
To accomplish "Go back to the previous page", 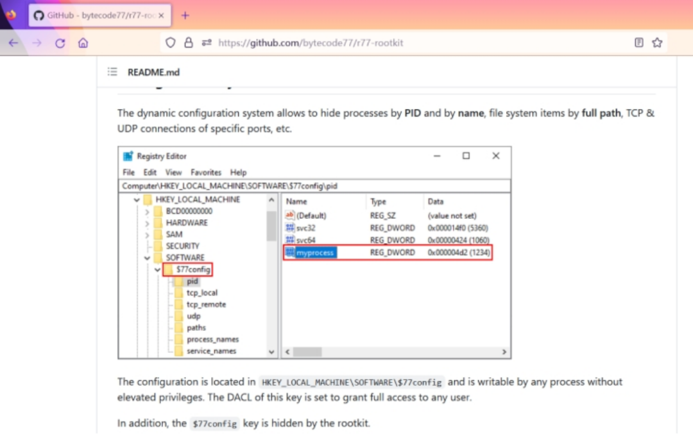I will click(13, 43).
